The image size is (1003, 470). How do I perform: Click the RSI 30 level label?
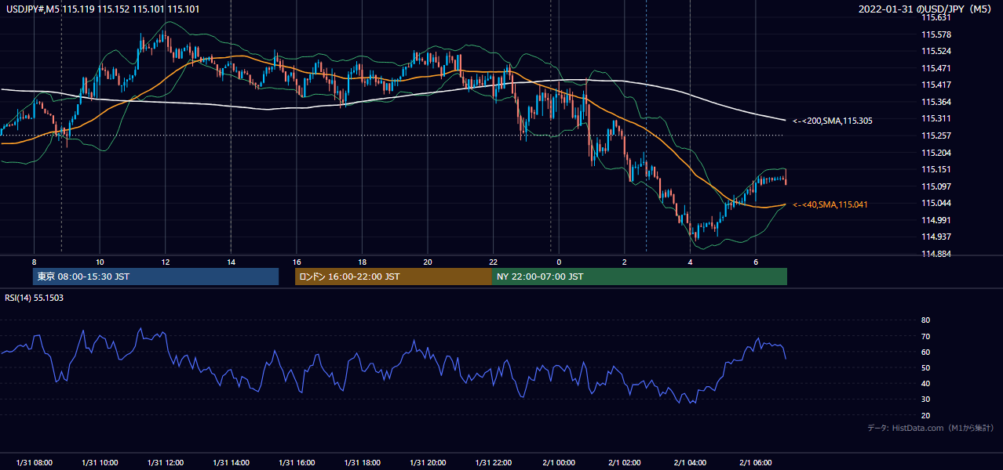[x=925, y=399]
